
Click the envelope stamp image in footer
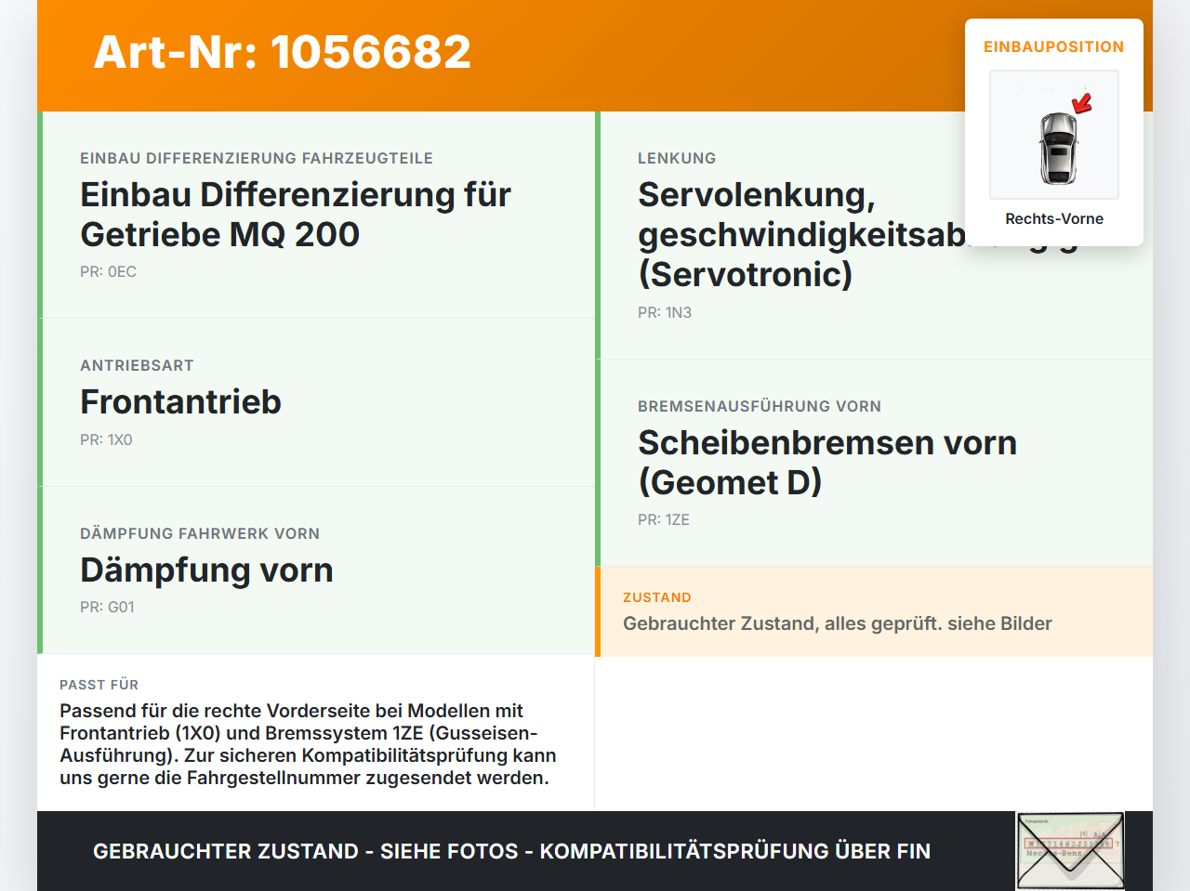[1070, 851]
